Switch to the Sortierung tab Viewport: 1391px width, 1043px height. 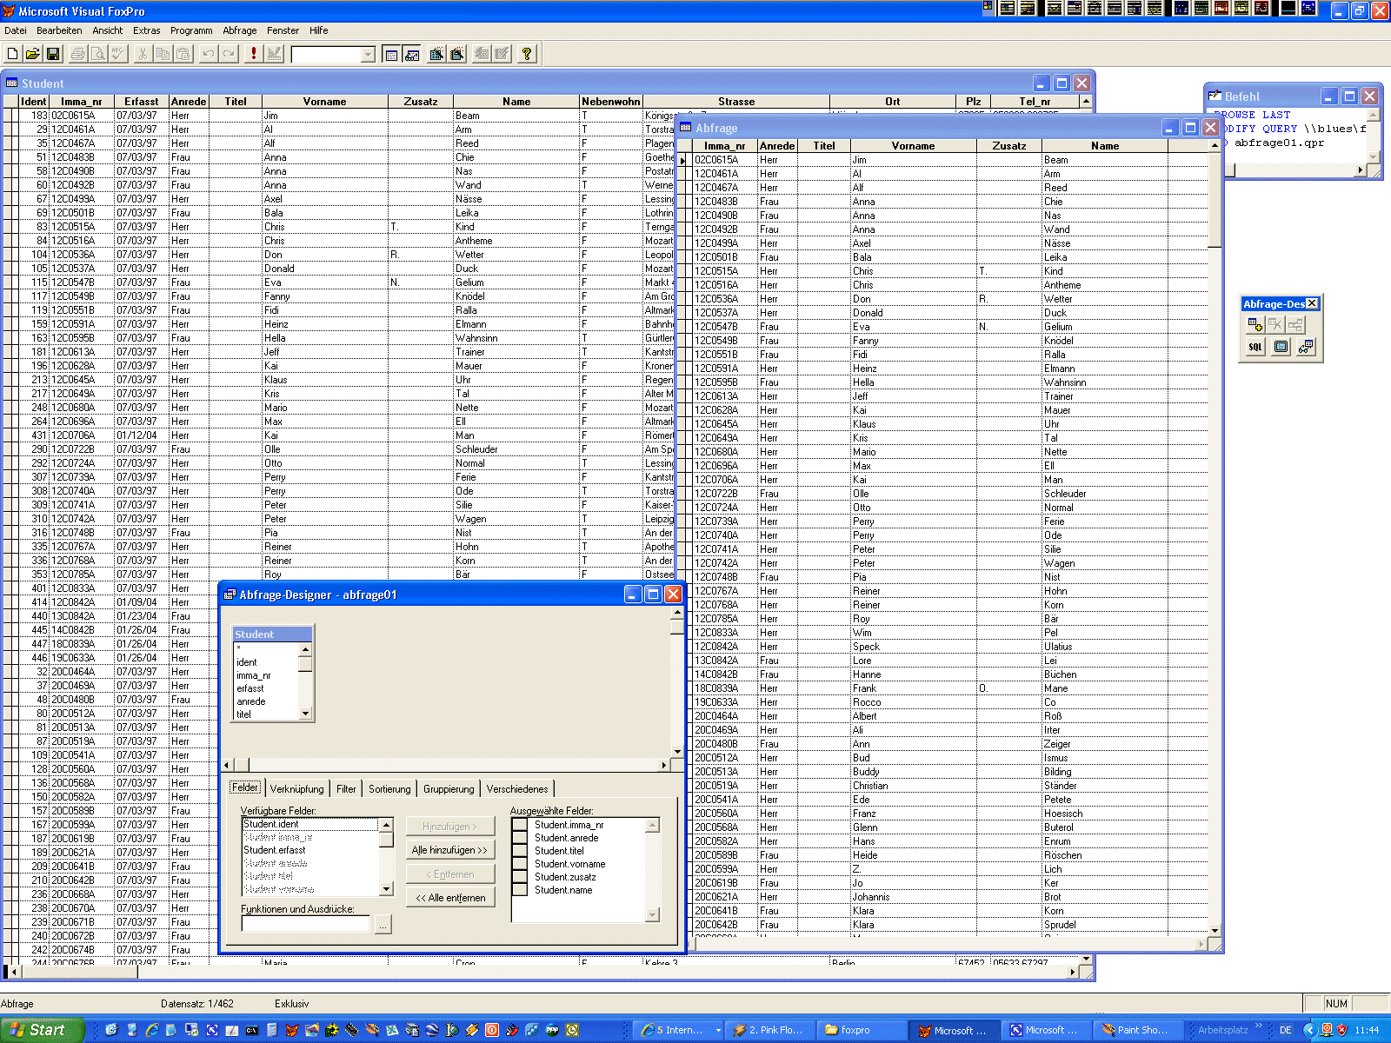pos(389,789)
